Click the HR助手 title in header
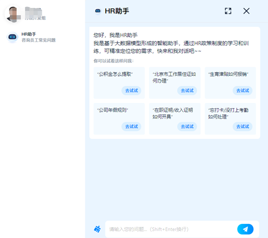Screen dimensions: 268x238 (x=117, y=11)
